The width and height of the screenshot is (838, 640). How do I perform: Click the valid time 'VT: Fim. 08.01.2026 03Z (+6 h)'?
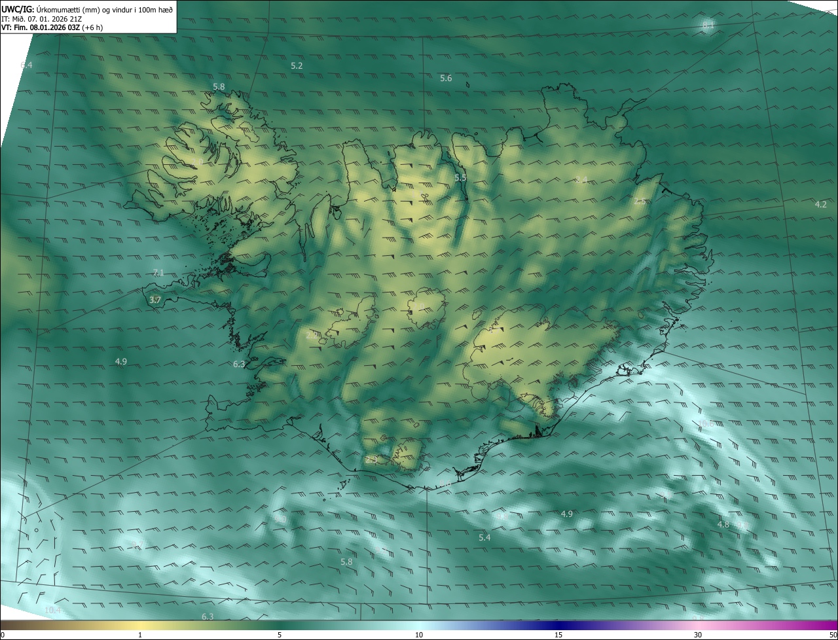click(x=52, y=27)
